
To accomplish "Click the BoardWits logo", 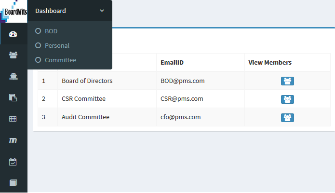I will (13, 12).
